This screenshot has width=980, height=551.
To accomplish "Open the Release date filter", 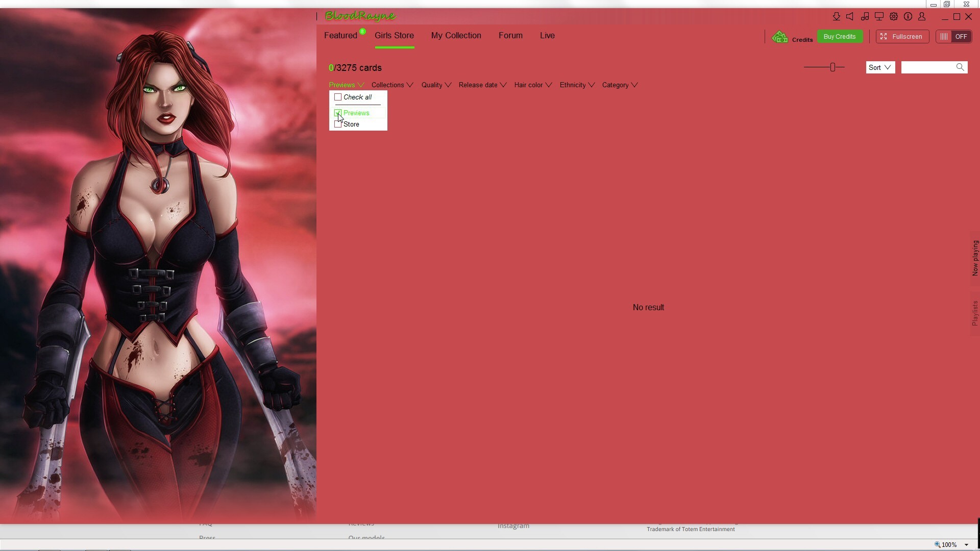I will [x=482, y=85].
